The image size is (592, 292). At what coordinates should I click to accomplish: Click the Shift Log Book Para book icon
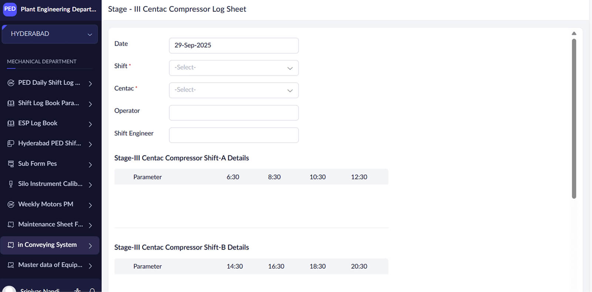(11, 103)
